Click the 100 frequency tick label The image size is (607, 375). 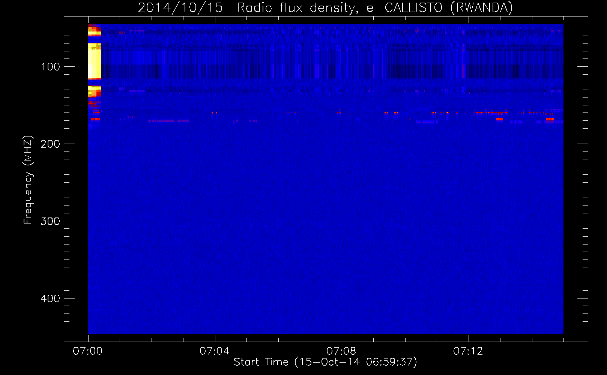click(x=51, y=67)
